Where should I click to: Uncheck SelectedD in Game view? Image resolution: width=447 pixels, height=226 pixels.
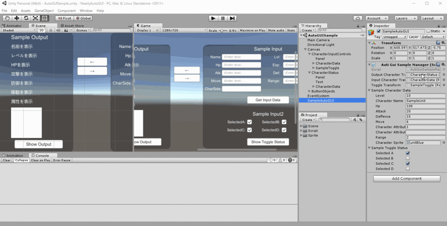(284, 130)
